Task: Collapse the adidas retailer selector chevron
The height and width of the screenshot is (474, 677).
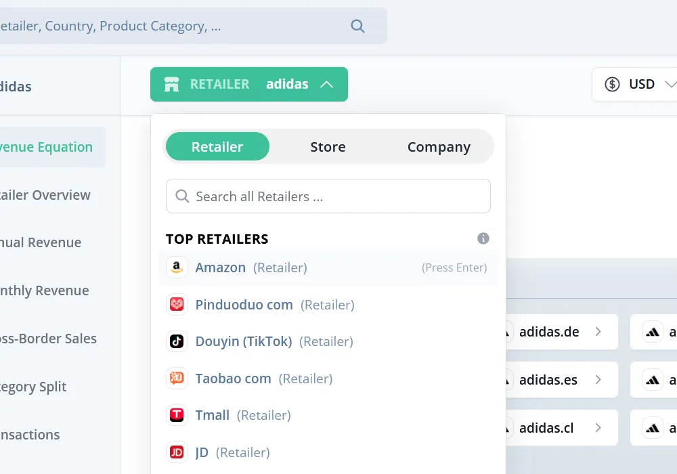Action: point(328,84)
